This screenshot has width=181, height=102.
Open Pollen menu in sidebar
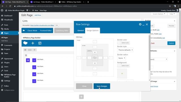coord(6,86)
